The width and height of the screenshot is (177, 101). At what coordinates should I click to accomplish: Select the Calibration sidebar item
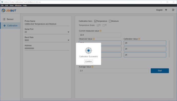tap(10, 25)
